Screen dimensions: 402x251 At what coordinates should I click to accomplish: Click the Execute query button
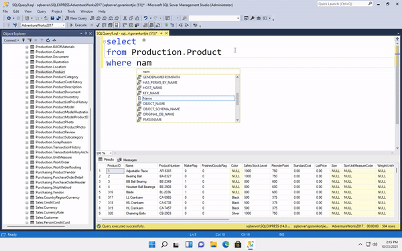[x=78, y=25]
